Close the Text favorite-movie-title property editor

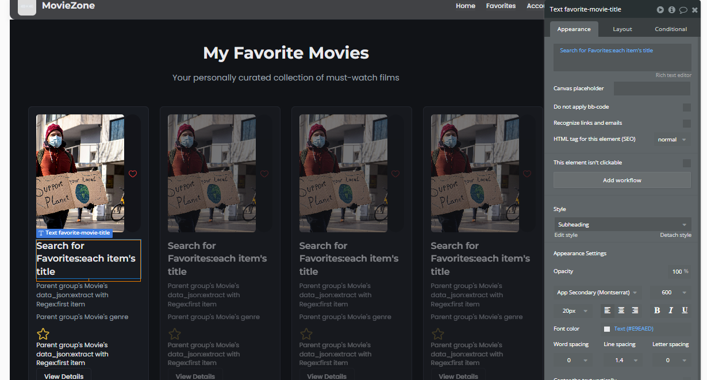[694, 10]
